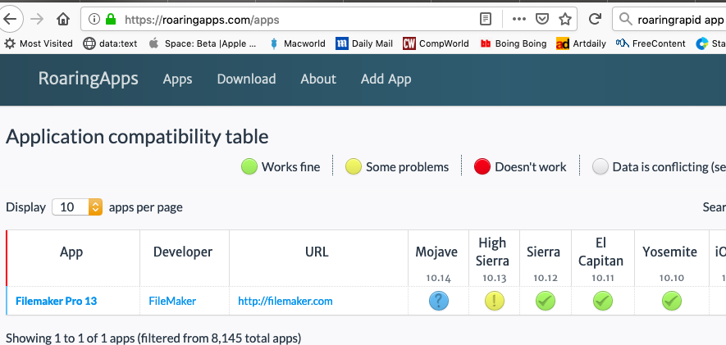This screenshot has width=726, height=345.
Task: Go to the About page
Action: (318, 79)
